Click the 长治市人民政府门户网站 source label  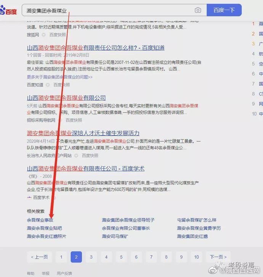(49, 155)
